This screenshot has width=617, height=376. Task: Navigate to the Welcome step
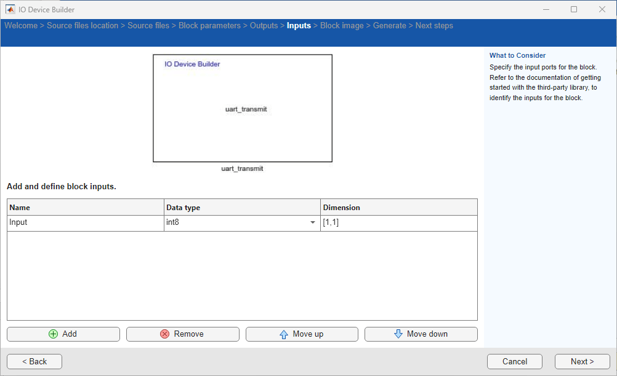pos(21,25)
